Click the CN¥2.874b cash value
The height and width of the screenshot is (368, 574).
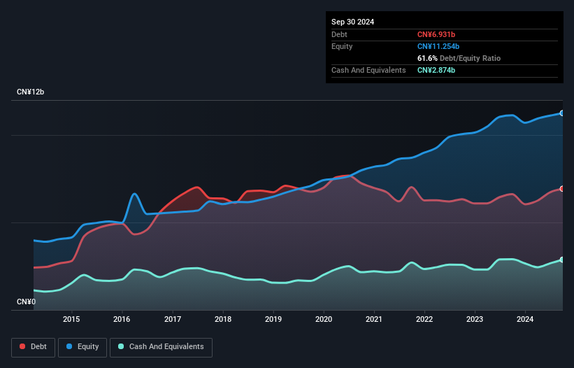click(x=436, y=70)
